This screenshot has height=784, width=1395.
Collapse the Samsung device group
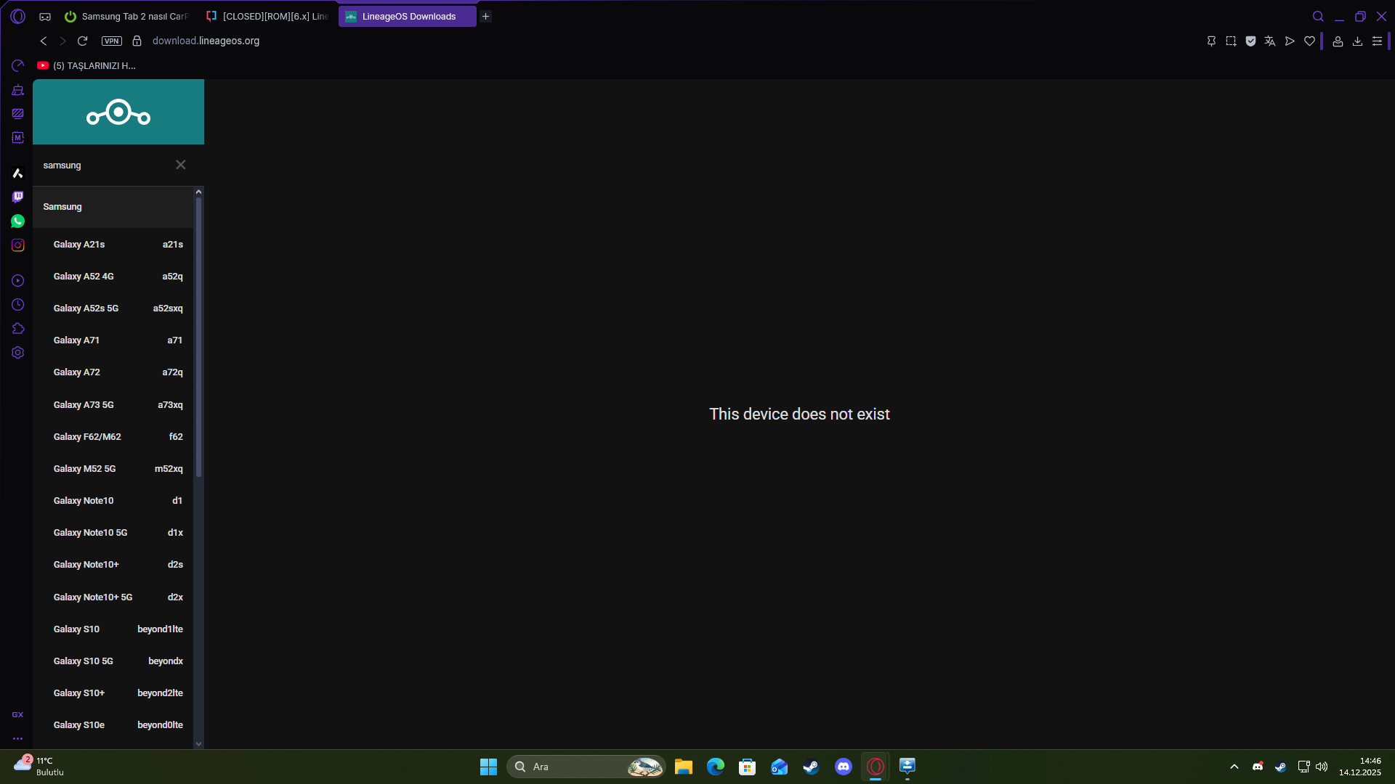[x=113, y=207]
